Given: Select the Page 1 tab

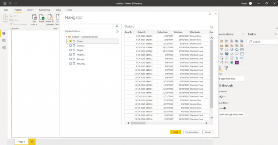Looking at the screenshot, I should [22, 142].
